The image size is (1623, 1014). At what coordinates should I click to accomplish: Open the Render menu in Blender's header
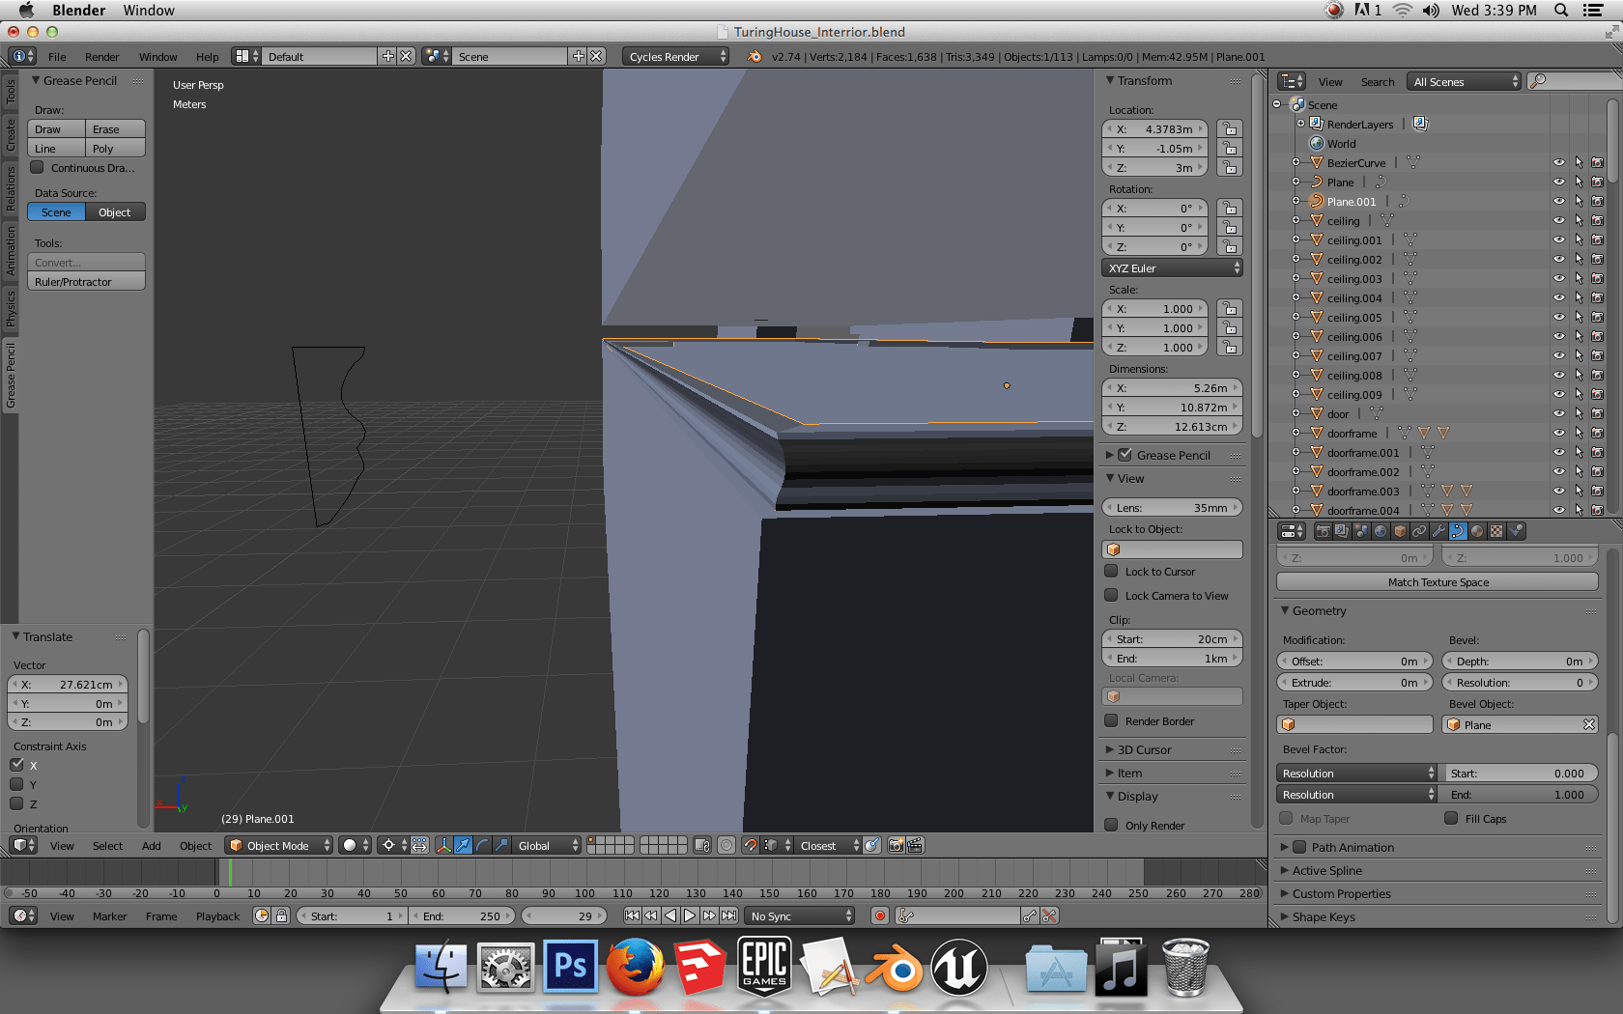(101, 56)
